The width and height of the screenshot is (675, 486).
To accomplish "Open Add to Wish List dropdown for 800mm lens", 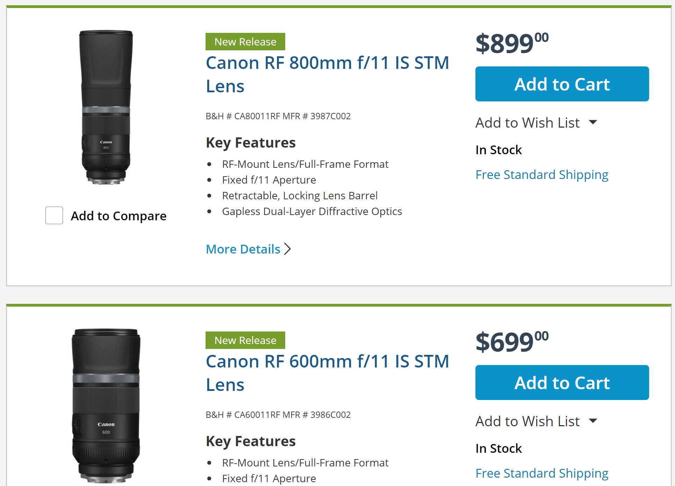I will pos(527,123).
